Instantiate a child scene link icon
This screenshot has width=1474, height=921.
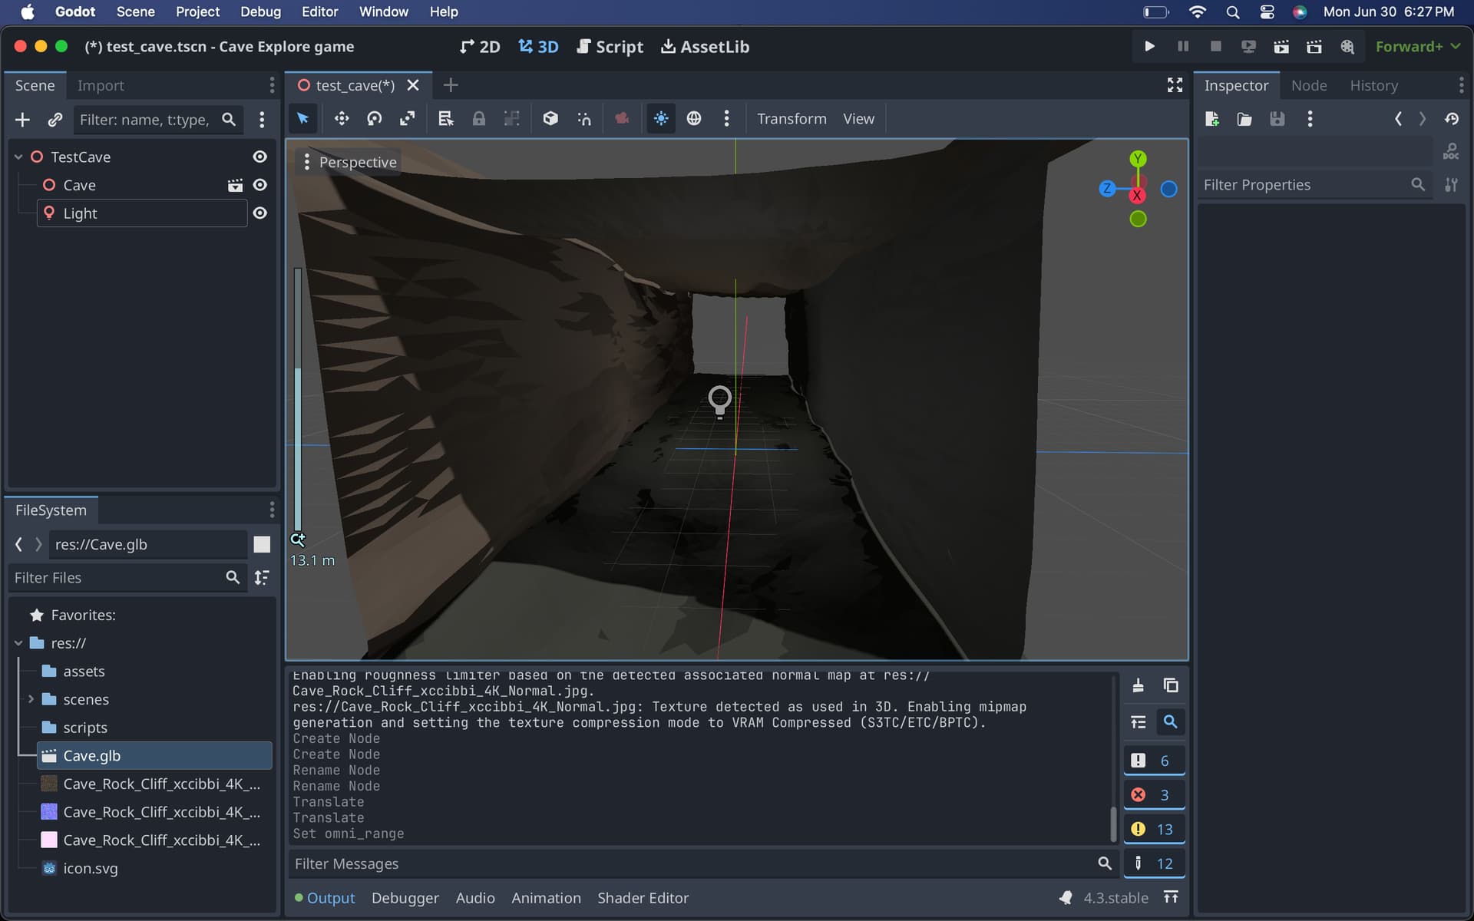pos(55,120)
